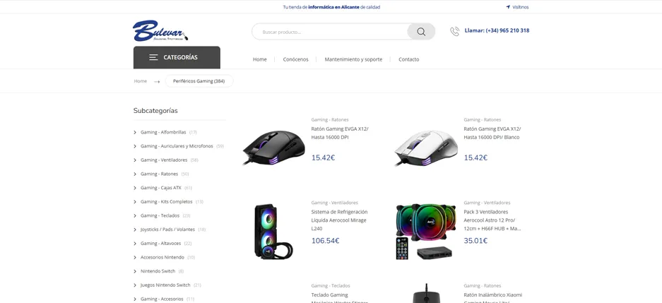
Task: Click chevron beside Gaming - Alfombrillas
Action: point(135,133)
